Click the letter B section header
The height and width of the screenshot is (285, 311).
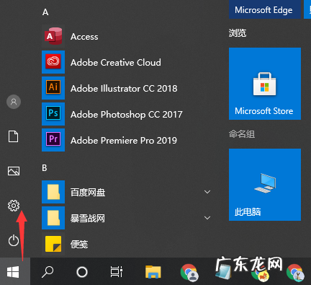(45, 168)
